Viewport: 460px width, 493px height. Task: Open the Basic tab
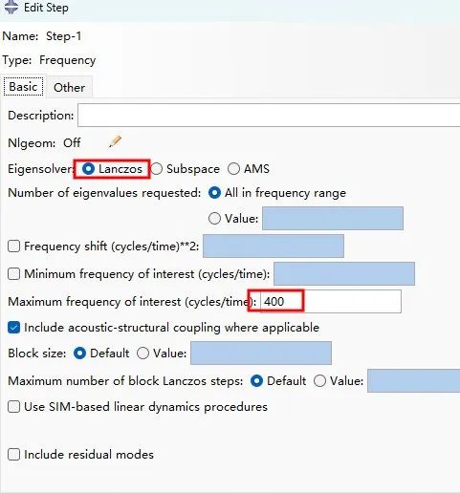[x=23, y=86]
